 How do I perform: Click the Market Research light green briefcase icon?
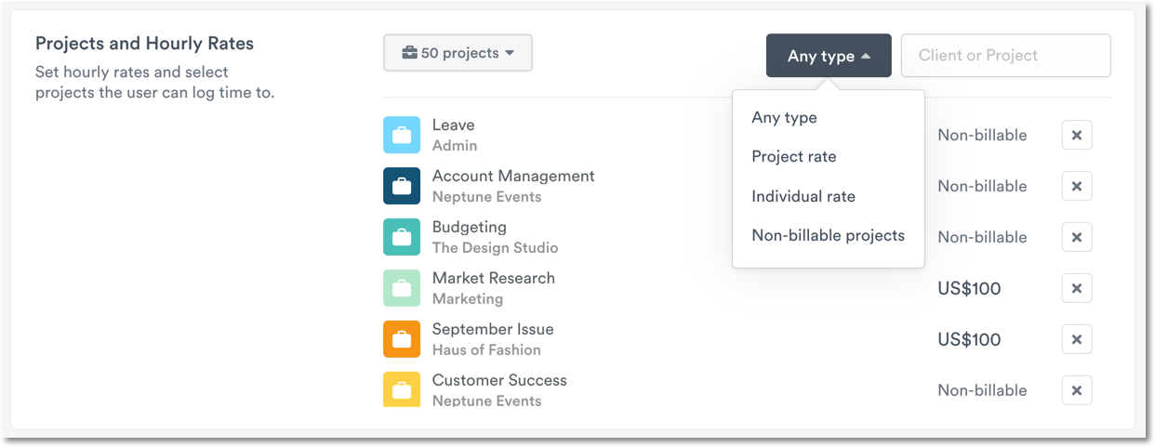pyautogui.click(x=402, y=288)
